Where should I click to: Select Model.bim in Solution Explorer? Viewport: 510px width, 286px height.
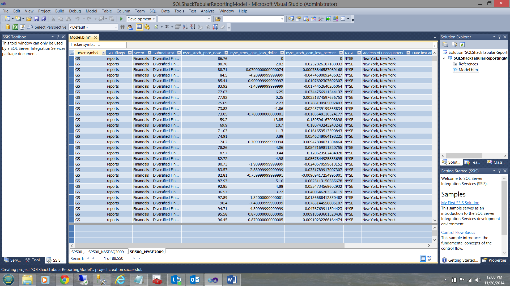468,70
